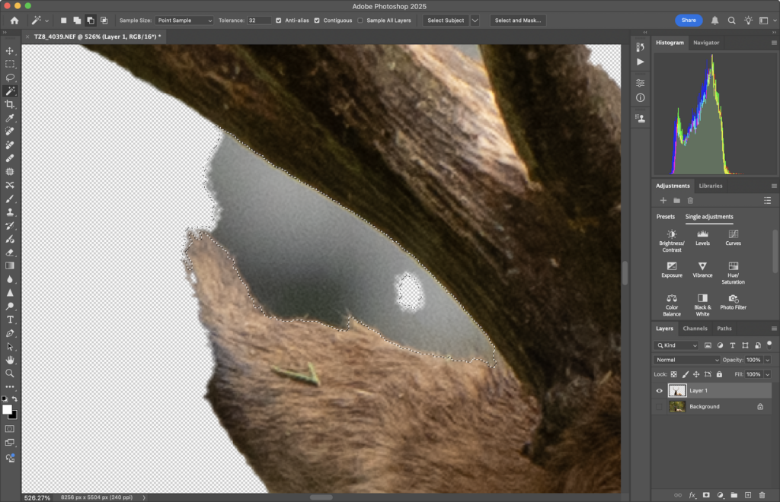The width and height of the screenshot is (780, 502).
Task: Open the Sample Size dropdown
Action: [185, 21]
